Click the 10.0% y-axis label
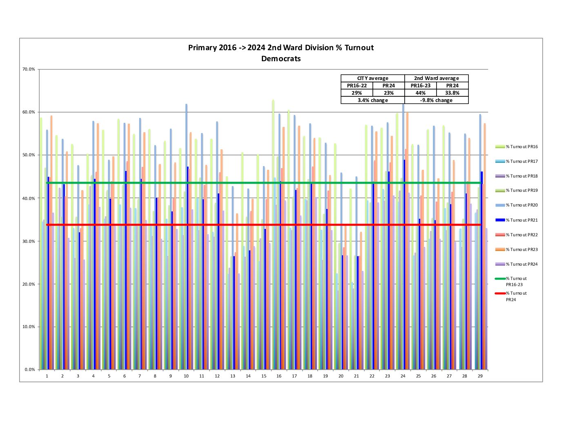The height and width of the screenshot is (444, 575). 29,327
